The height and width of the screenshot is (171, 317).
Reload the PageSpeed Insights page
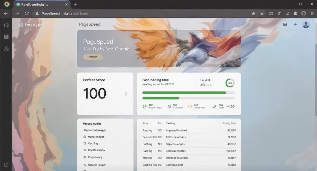27,13
